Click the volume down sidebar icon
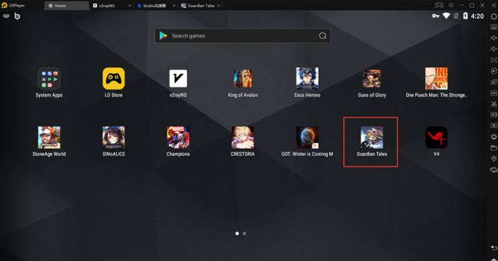Image resolution: width=498 pixels, height=261 pixels. click(494, 49)
